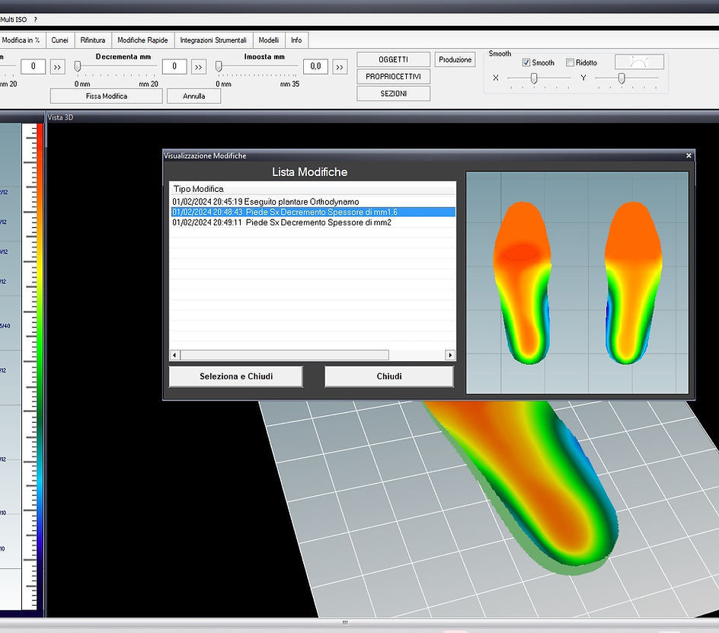Viewport: 719px width, 633px height.
Task: Open the SEZIONI panel
Action: coord(393,93)
